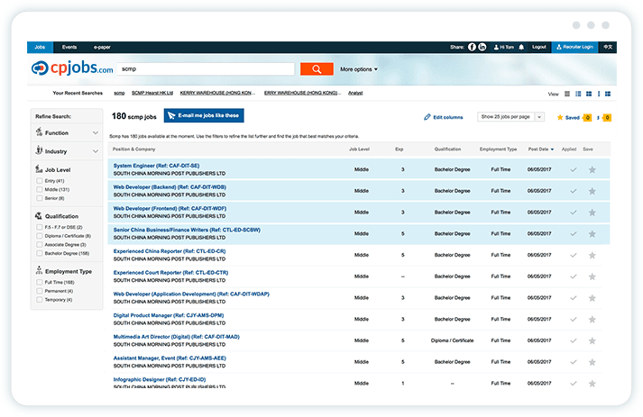This screenshot has width=643, height=417.
Task: Check the Full Time employment filter
Action: click(x=40, y=282)
